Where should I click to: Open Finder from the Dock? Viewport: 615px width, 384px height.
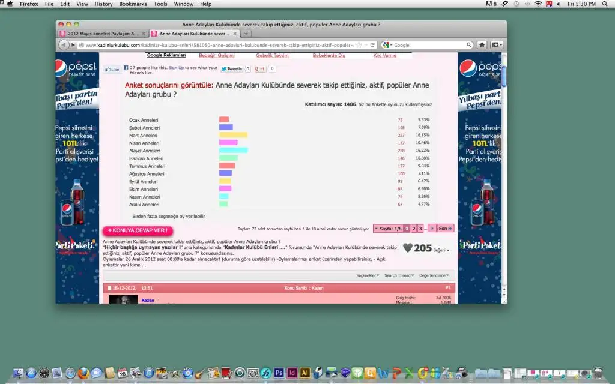pos(18,373)
